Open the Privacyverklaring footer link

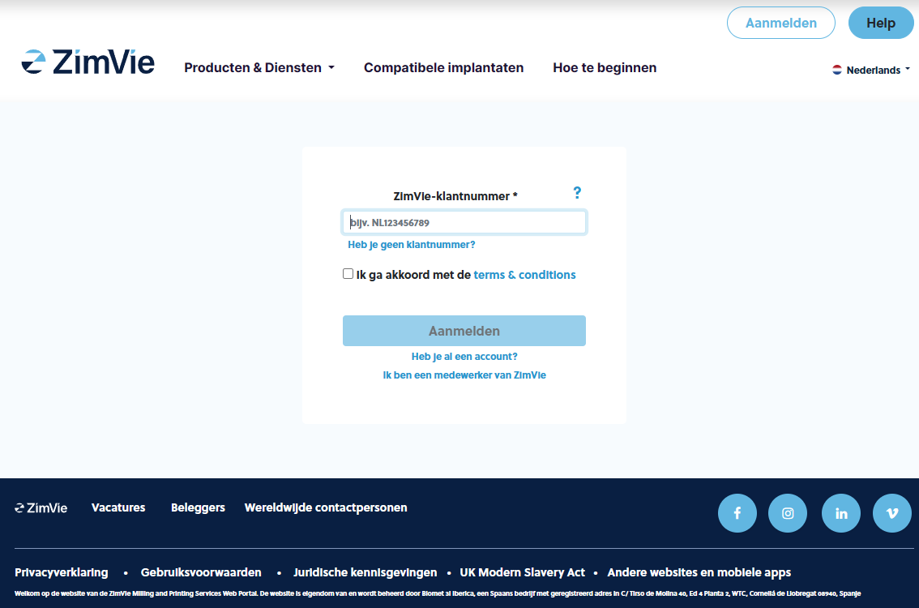[62, 572]
